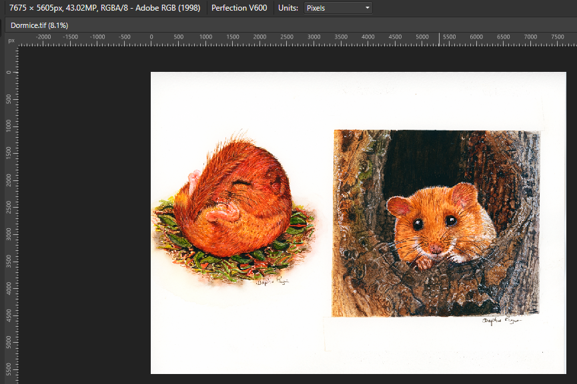Click the 'Units:' label
This screenshot has height=384, width=577.
coord(288,8)
